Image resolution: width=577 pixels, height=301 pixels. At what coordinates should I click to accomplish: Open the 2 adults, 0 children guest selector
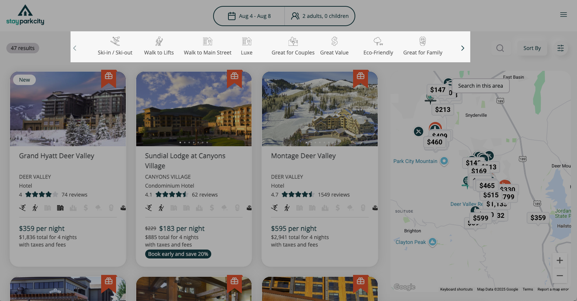tap(320, 16)
